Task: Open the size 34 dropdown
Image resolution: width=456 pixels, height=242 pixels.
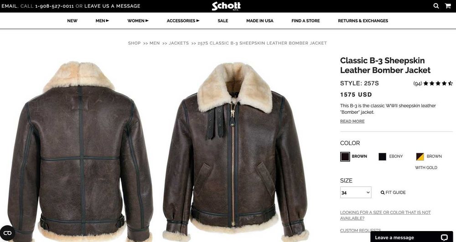Action: point(356,192)
